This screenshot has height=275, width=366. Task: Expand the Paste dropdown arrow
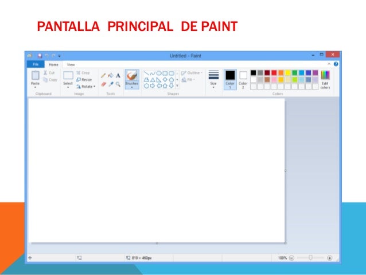(x=36, y=87)
